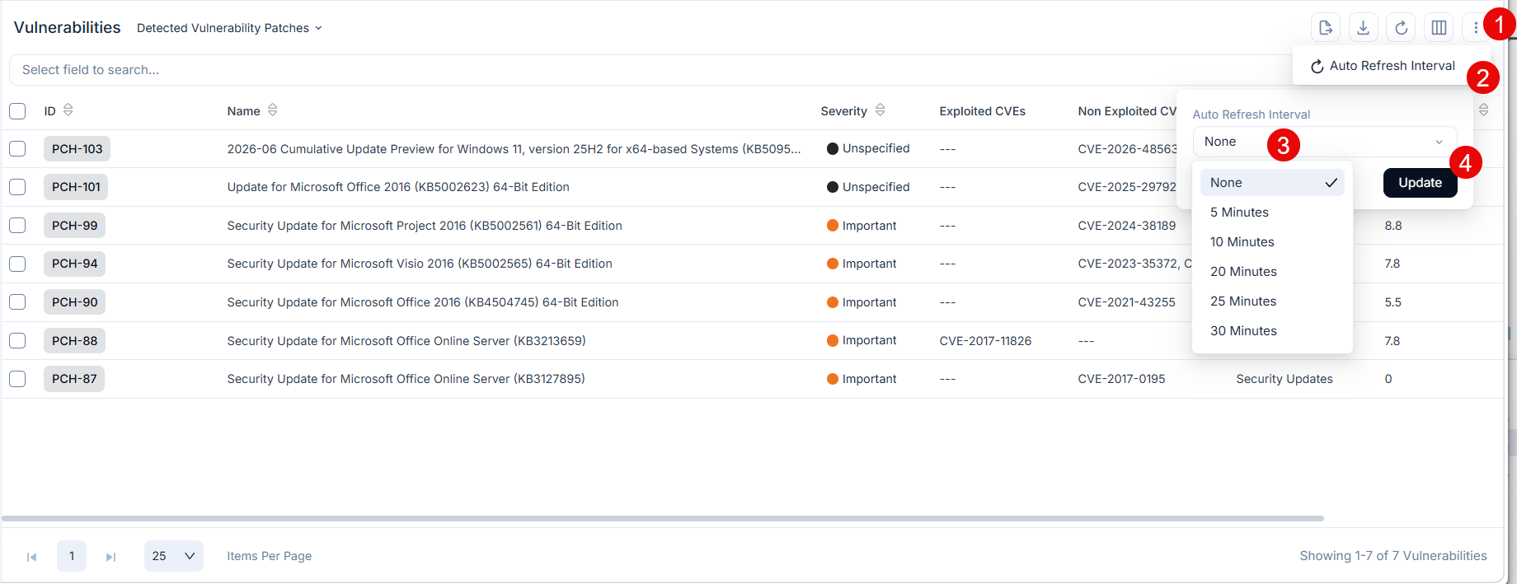This screenshot has height=584, width=1517.
Task: Click Microsoft Visio 2016 KB5002565 patch name
Action: pos(420,264)
